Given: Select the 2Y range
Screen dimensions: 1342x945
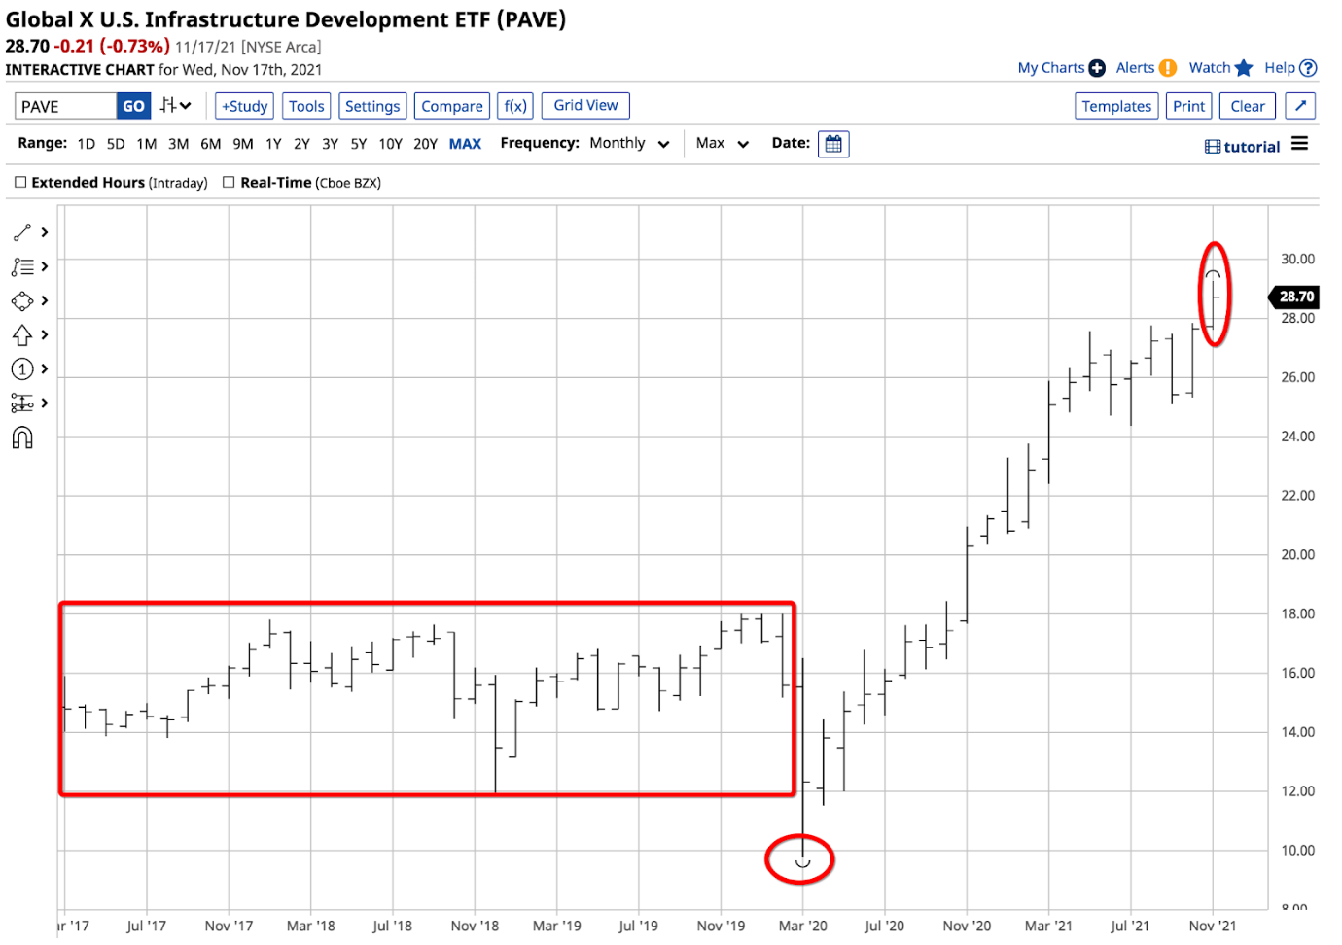Looking at the screenshot, I should pos(301,144).
